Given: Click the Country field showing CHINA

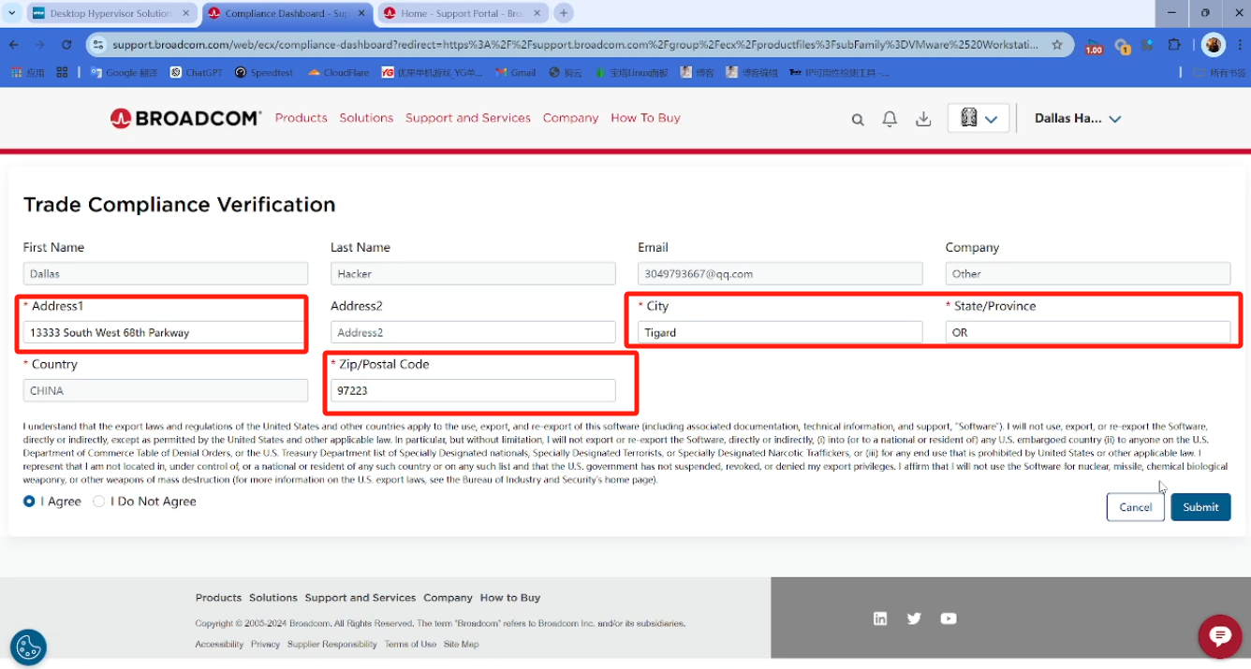Looking at the screenshot, I should 166,391.
